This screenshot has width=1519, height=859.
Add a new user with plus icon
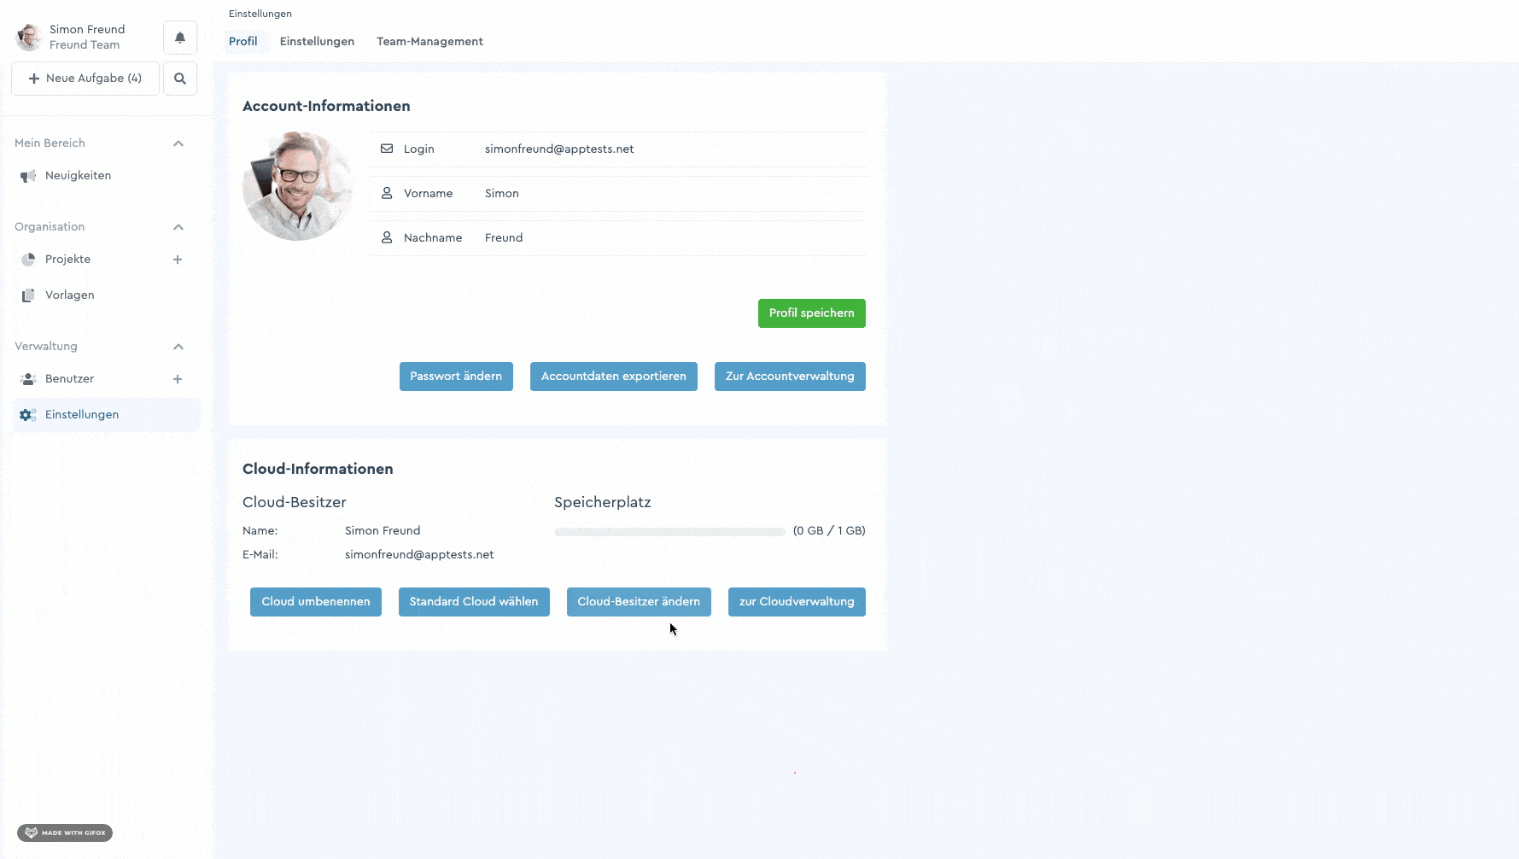(x=178, y=379)
